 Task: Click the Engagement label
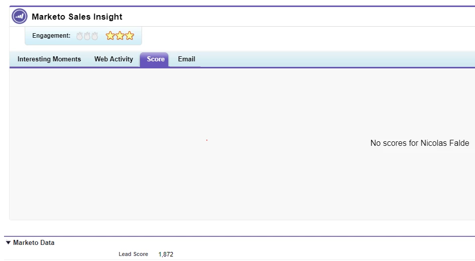point(51,36)
